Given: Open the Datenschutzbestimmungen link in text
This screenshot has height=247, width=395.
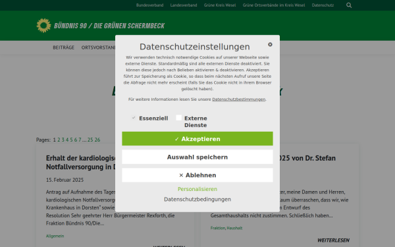Looking at the screenshot, I should click(238, 99).
